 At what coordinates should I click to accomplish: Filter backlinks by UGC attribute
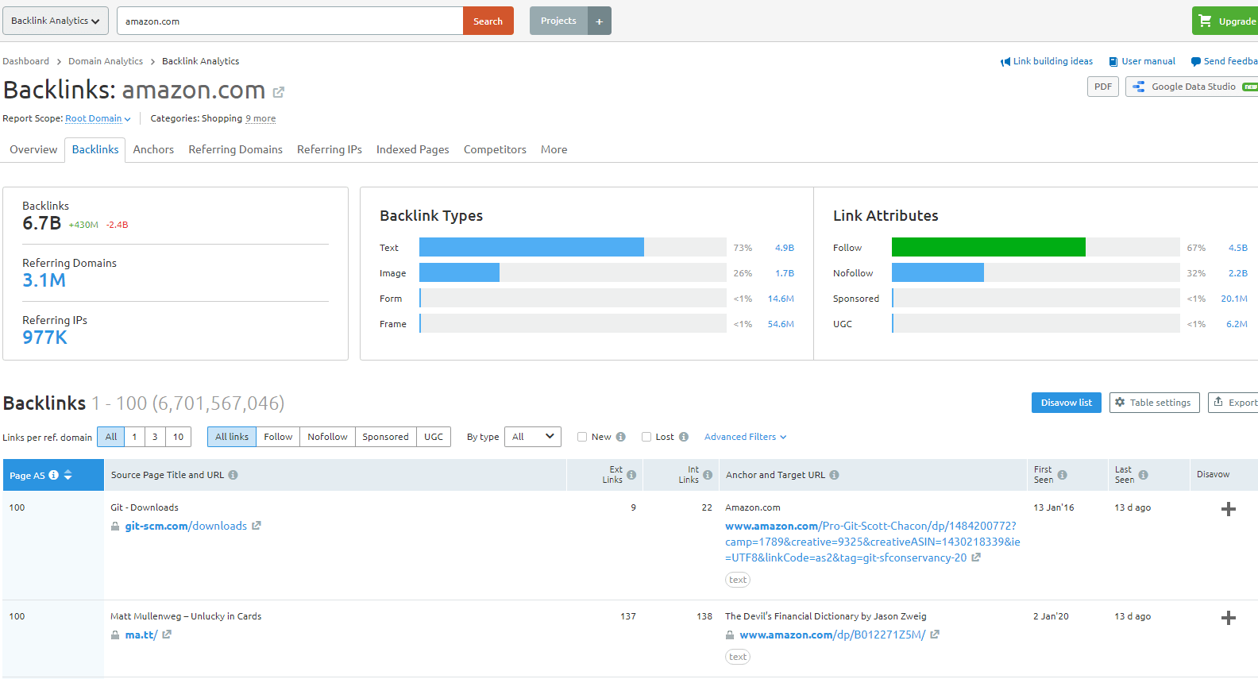(x=434, y=437)
